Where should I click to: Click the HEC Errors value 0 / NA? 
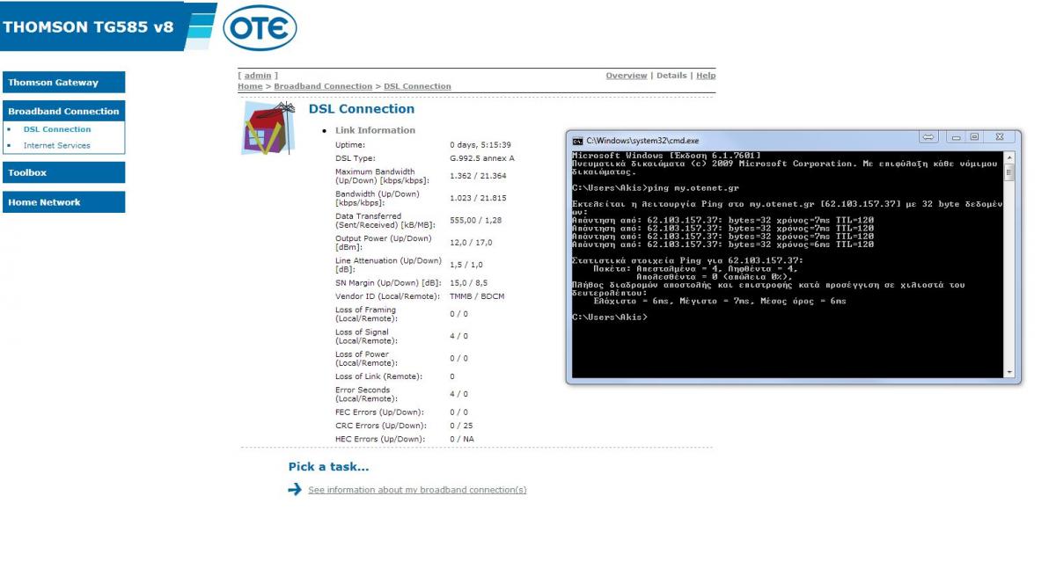pyautogui.click(x=462, y=439)
